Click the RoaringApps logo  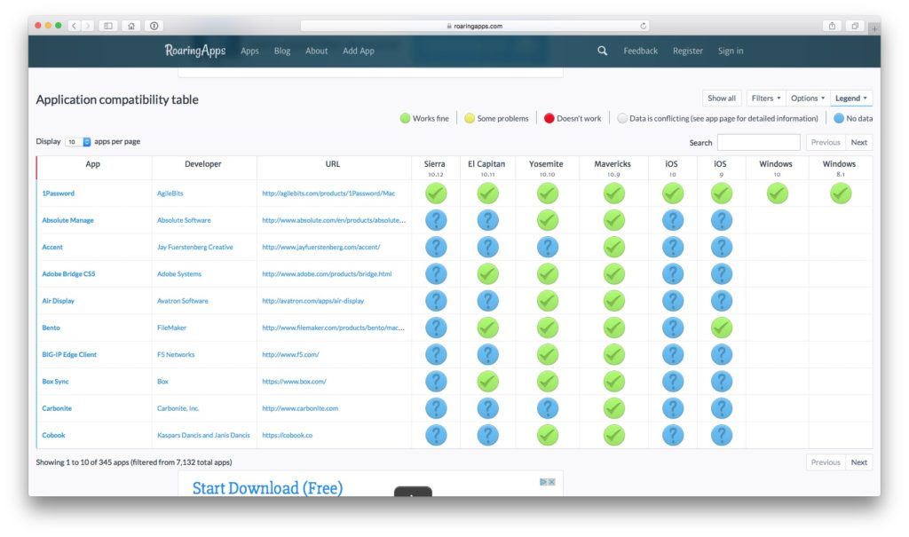194,51
